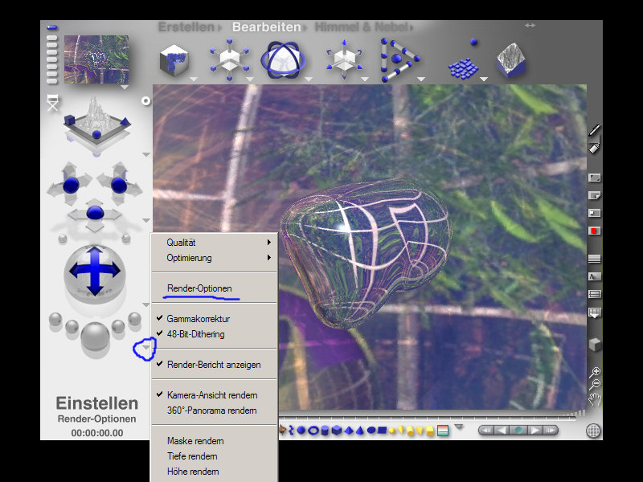Open View Control options triangle
The height and width of the screenshot is (482, 643).
point(146,154)
